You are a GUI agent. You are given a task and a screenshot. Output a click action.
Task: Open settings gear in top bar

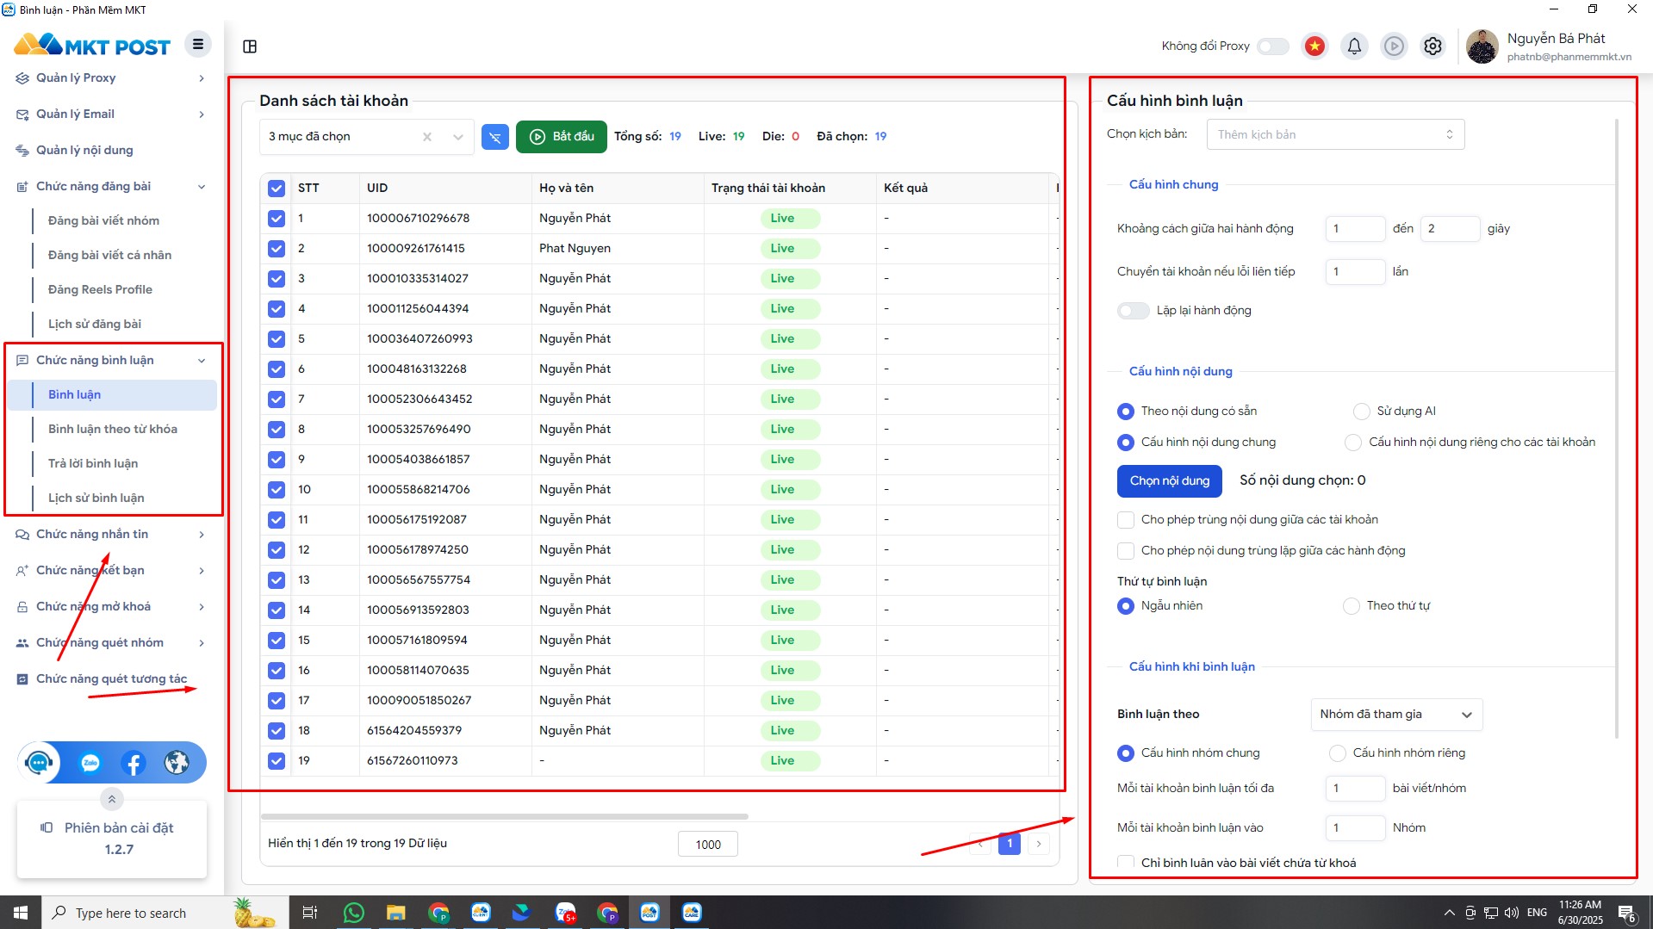pyautogui.click(x=1432, y=46)
